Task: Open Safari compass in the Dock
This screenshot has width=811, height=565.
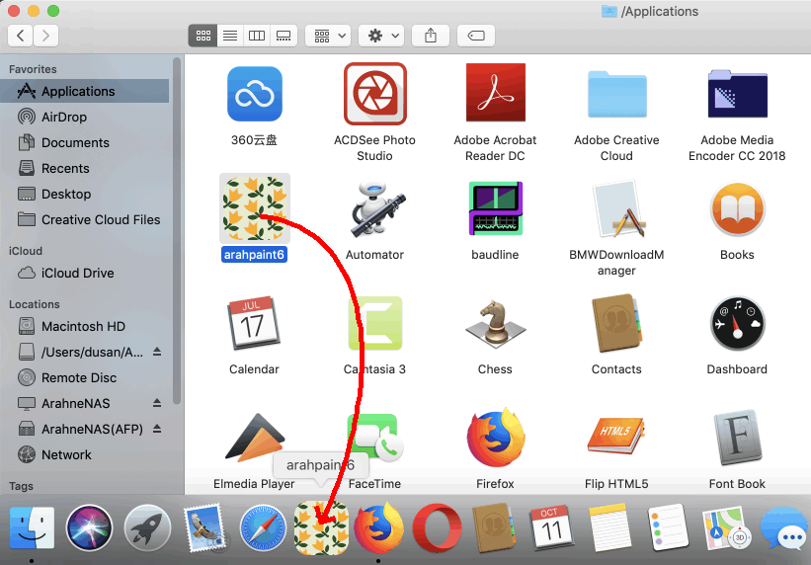Action: [x=264, y=528]
